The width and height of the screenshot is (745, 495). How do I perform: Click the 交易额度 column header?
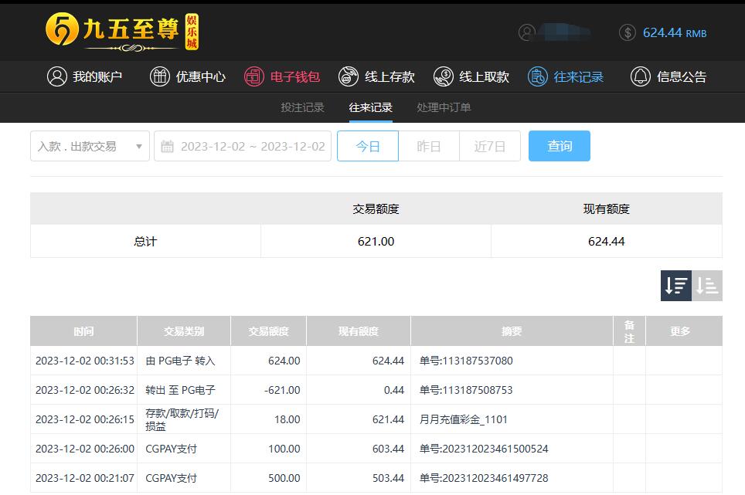pyautogui.click(x=268, y=331)
